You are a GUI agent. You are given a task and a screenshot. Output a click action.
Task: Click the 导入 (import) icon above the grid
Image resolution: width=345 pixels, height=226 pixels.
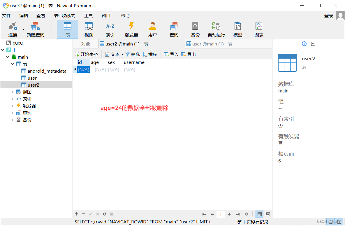(171, 54)
